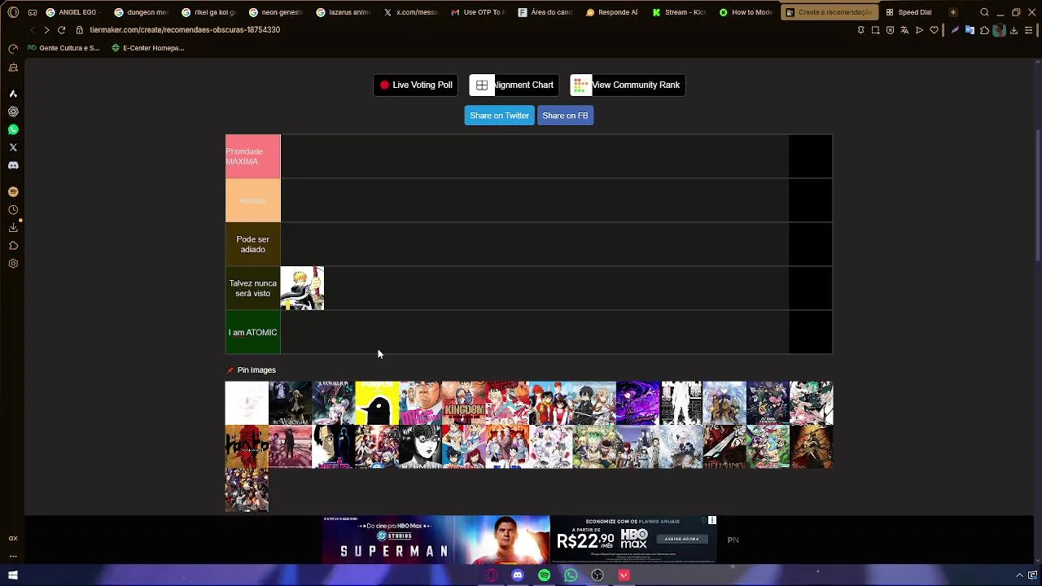Take a snapshot with toolbar icon
This screenshot has width=1042, height=586.
click(x=875, y=30)
